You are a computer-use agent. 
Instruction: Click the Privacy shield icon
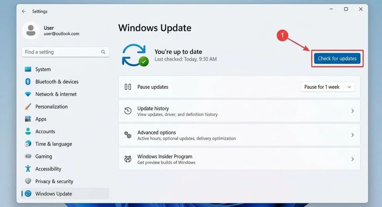[28, 181]
